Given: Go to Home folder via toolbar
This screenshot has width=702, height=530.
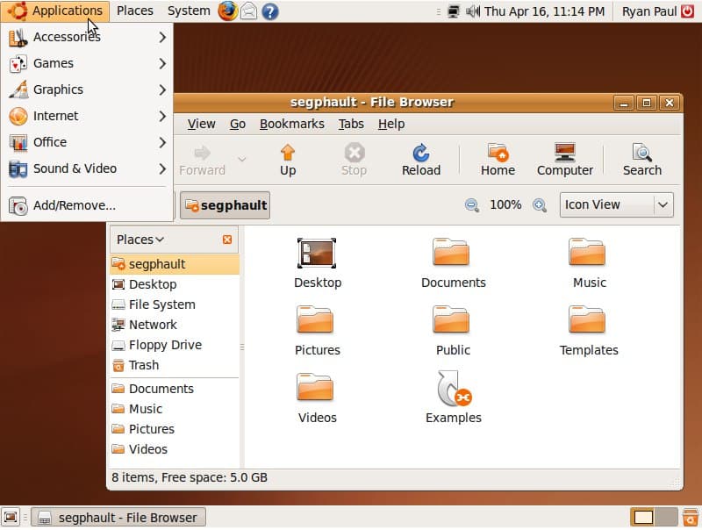Looking at the screenshot, I should point(498,159).
